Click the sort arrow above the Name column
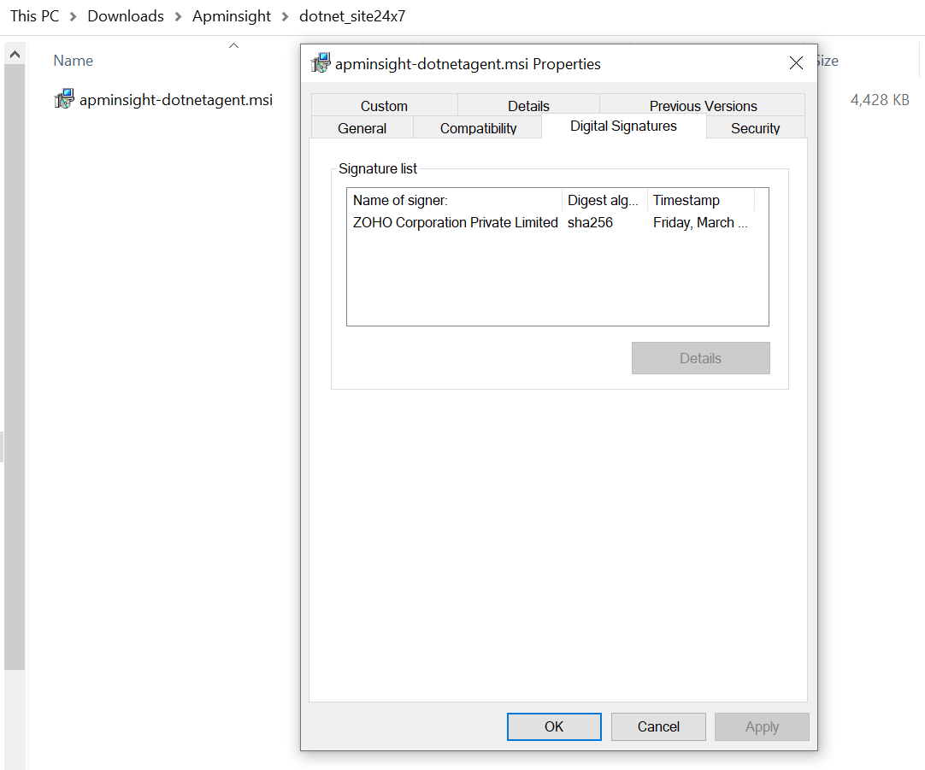This screenshot has height=770, width=925. tap(233, 45)
